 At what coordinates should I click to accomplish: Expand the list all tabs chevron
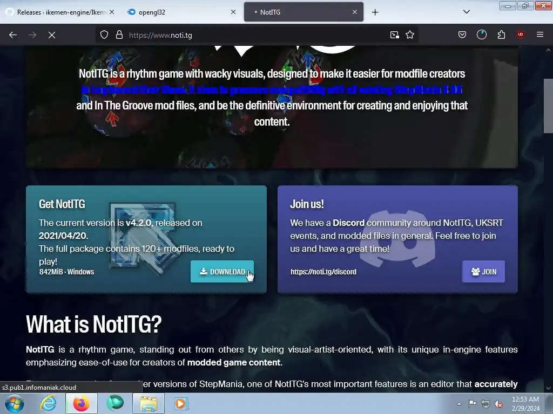coord(467,12)
